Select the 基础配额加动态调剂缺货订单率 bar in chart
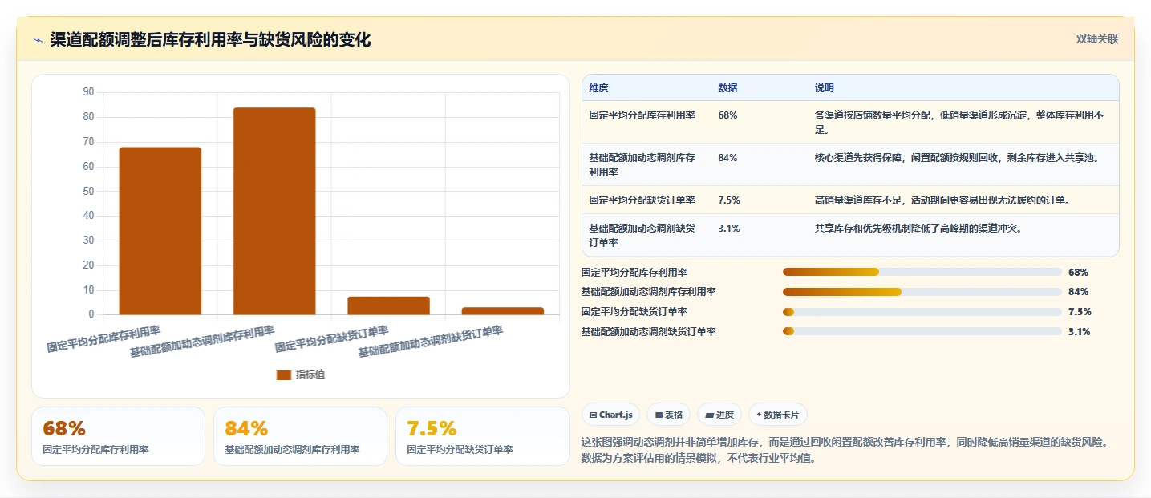The width and height of the screenshot is (1151, 498). pos(503,311)
